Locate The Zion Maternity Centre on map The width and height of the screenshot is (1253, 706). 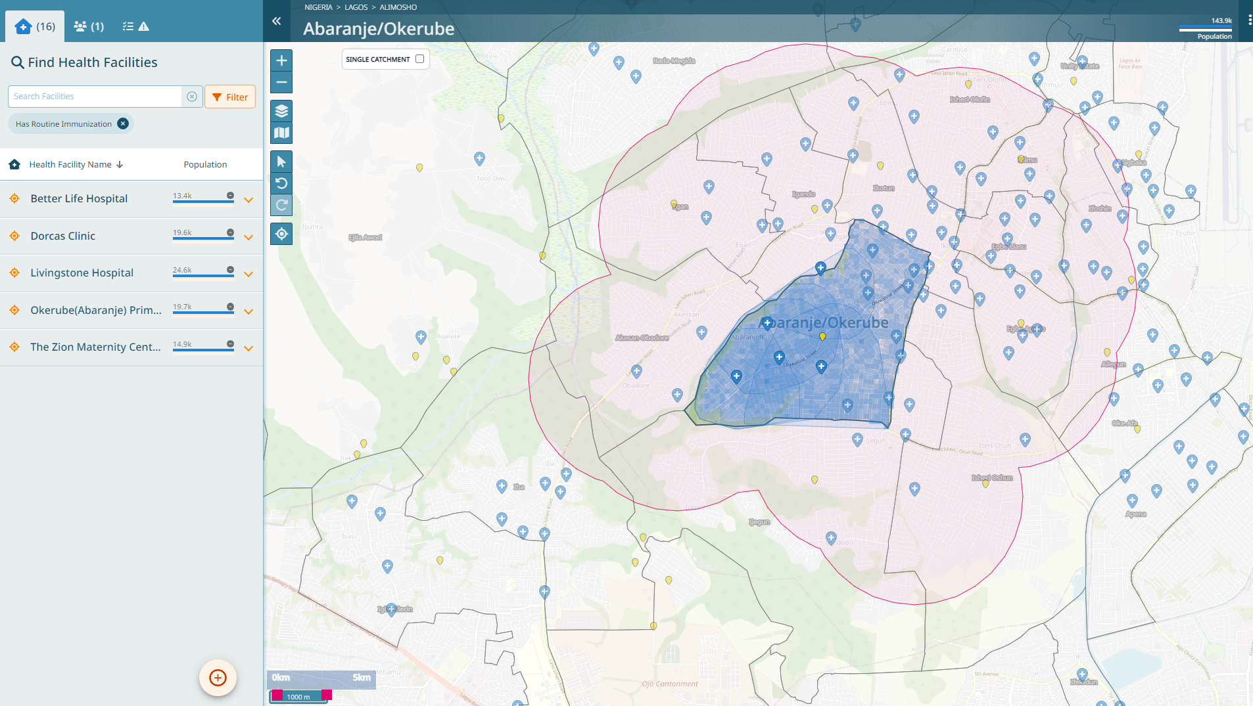click(x=14, y=347)
